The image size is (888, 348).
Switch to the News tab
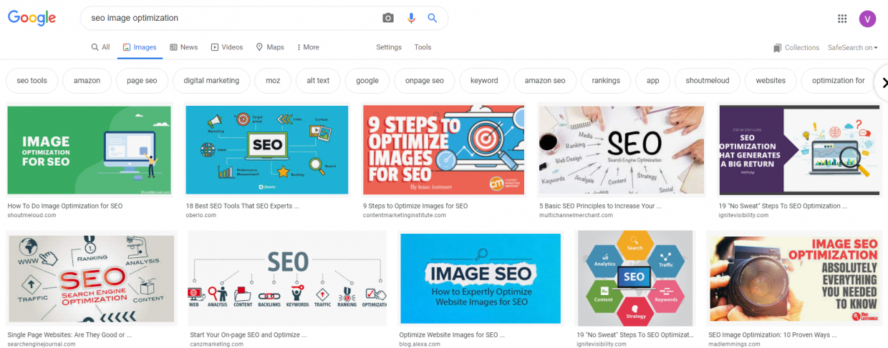pyautogui.click(x=184, y=47)
